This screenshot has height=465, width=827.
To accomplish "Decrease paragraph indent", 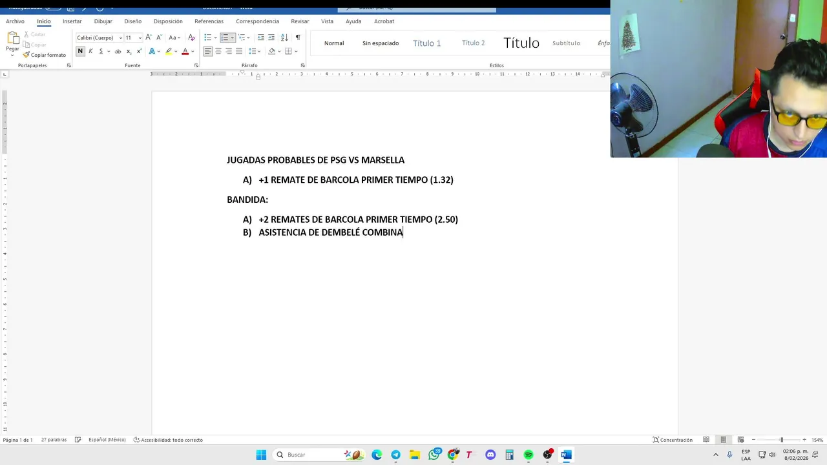I will click(x=261, y=37).
